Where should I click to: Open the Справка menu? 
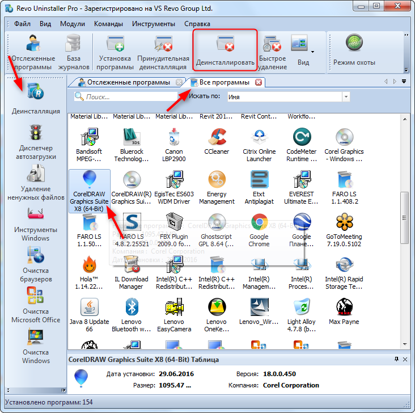coord(197,24)
